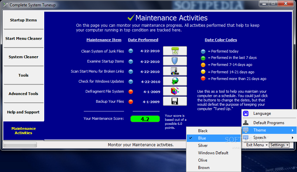Click the green 'last 7 days' legend dot
297x172 pixels.
pos(203,58)
